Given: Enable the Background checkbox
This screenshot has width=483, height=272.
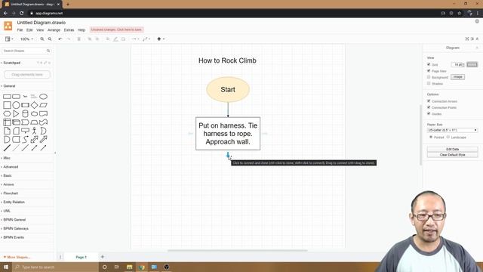Looking at the screenshot, I should tap(429, 77).
